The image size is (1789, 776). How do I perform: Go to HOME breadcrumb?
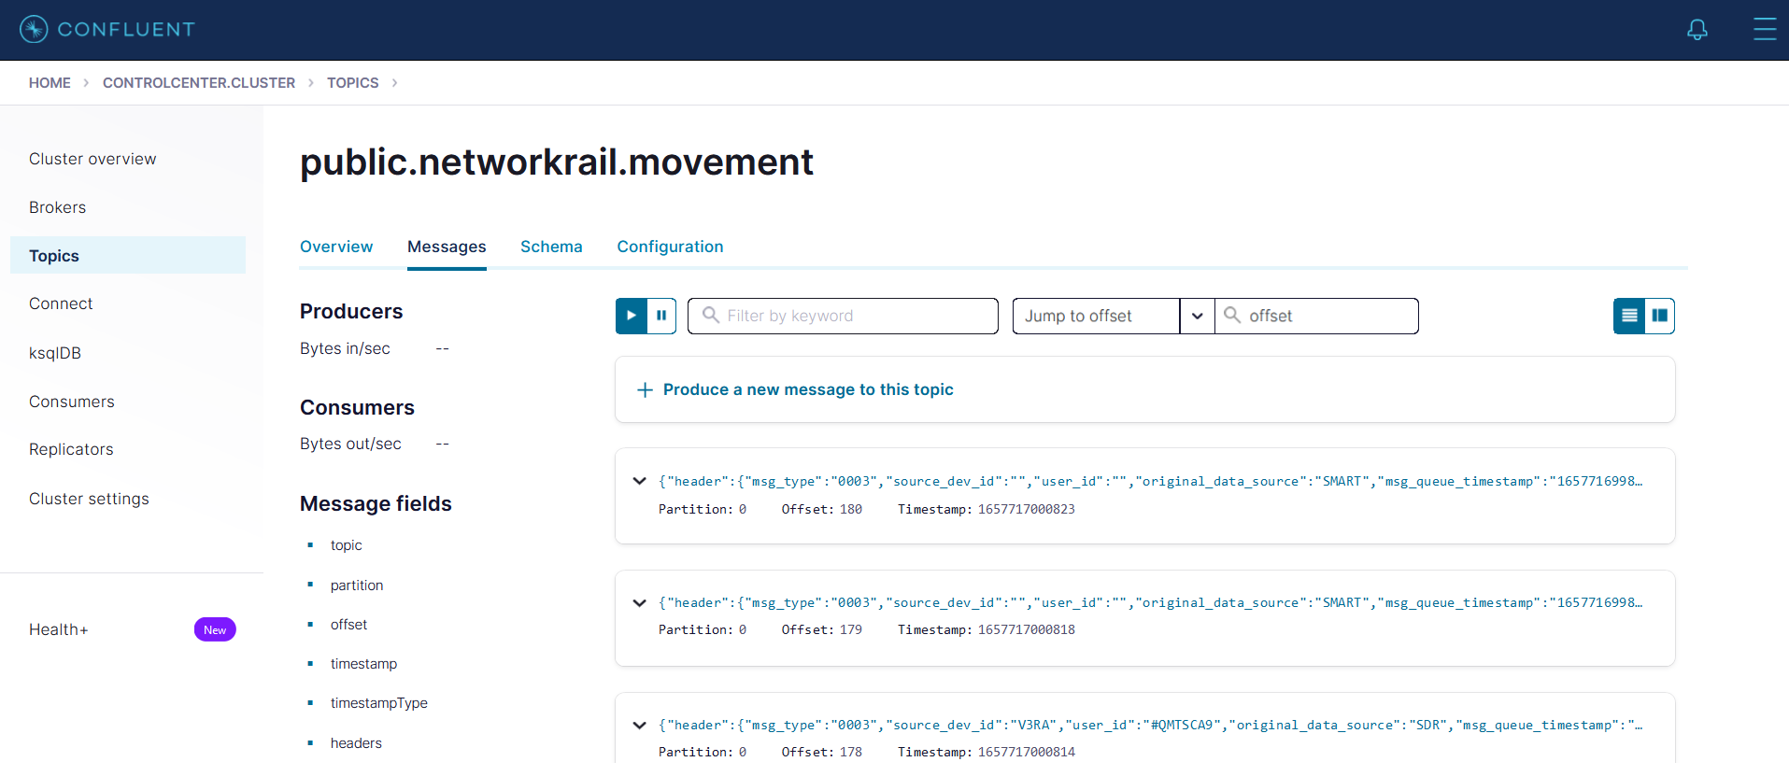(x=50, y=83)
